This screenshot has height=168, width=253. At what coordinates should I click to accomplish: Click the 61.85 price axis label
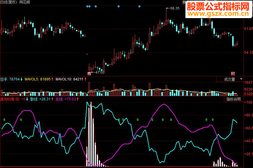click(249, 29)
